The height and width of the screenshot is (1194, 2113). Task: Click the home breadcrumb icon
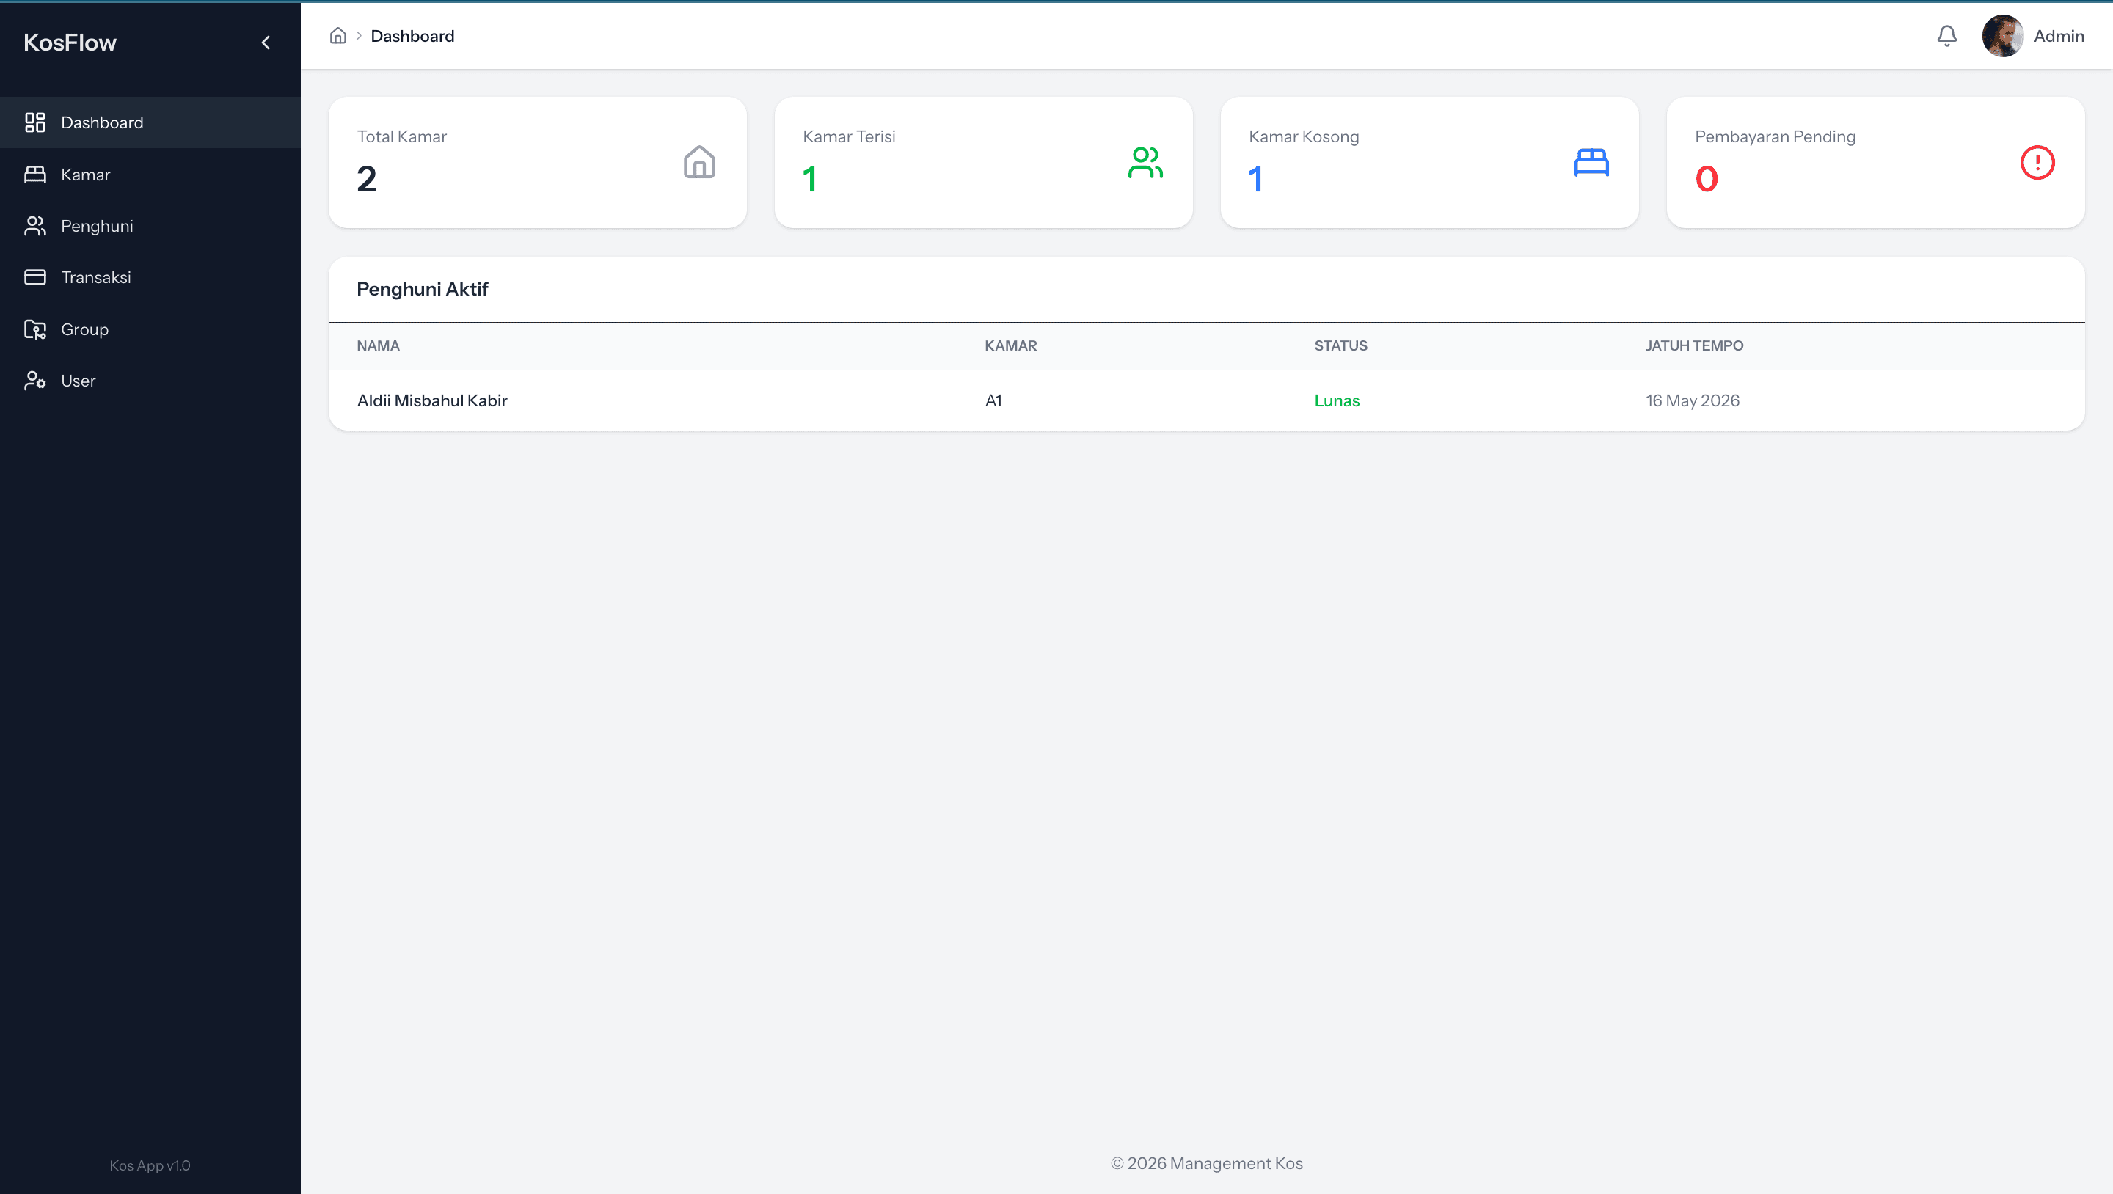tap(338, 36)
